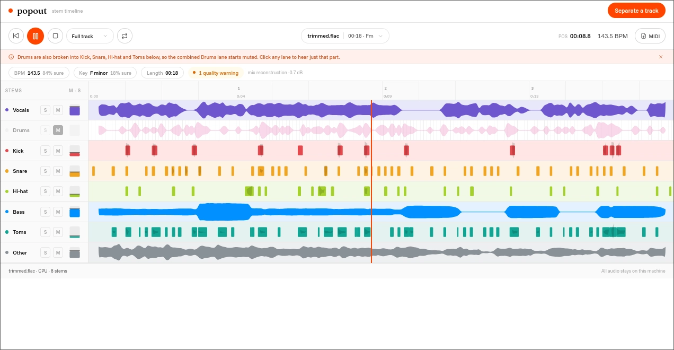The width and height of the screenshot is (674, 350).
Task: Solo the Other stem
Action: [46, 253]
